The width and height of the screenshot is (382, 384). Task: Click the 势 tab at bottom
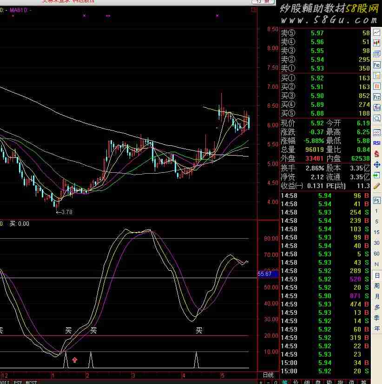click(329, 382)
